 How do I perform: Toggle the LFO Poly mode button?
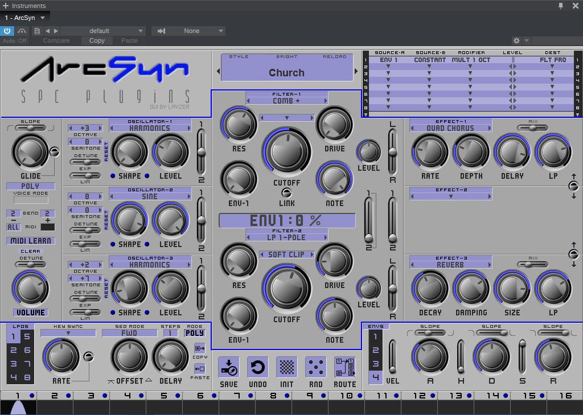coord(195,333)
